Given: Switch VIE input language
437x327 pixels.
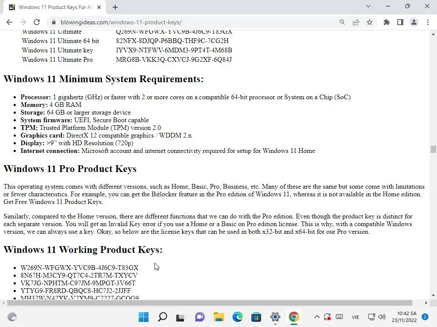Looking at the screenshot, I should 355,317.
